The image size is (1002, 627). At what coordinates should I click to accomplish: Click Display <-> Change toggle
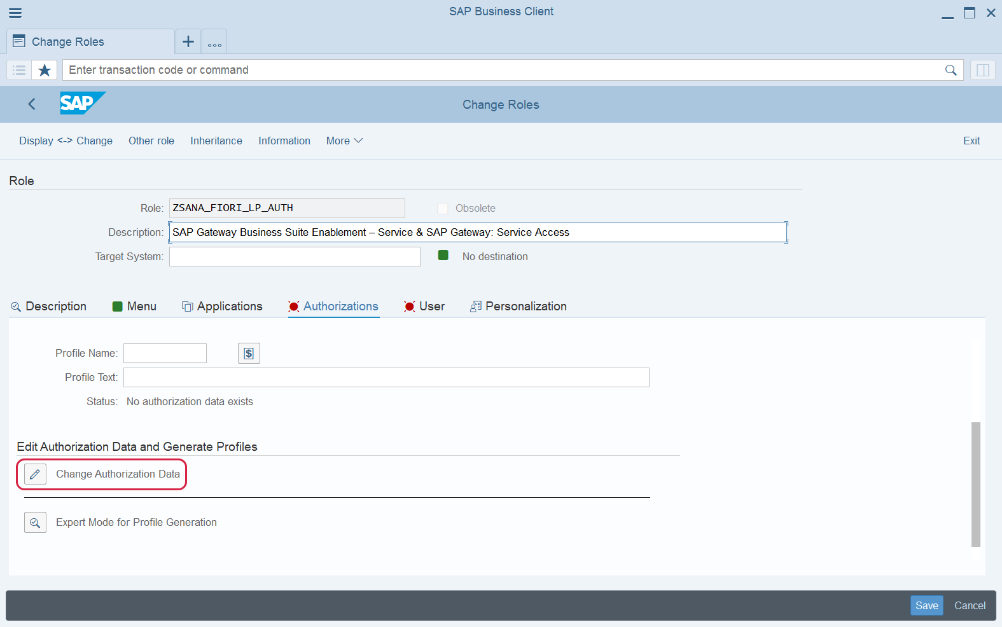click(66, 141)
